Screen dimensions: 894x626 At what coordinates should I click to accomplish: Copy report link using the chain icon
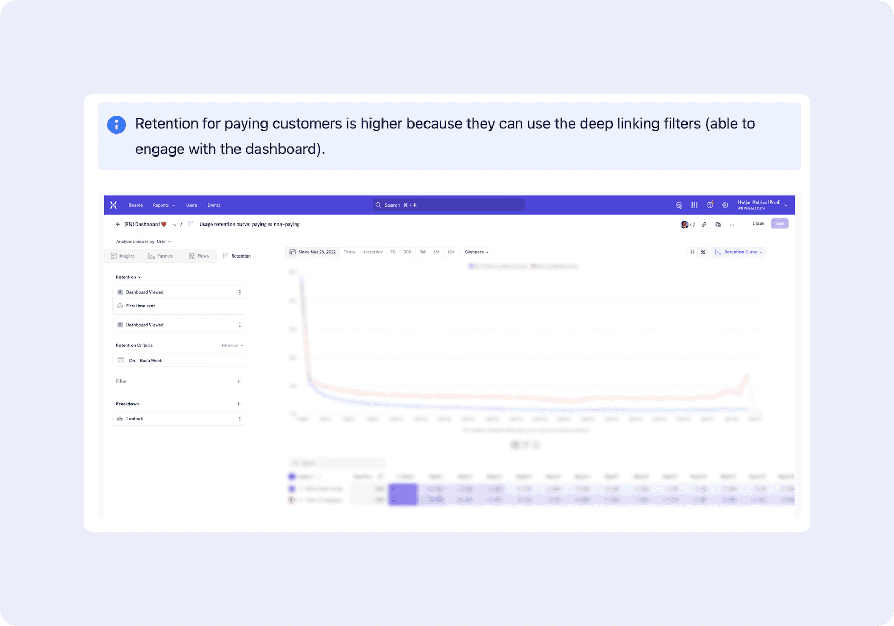coord(704,225)
